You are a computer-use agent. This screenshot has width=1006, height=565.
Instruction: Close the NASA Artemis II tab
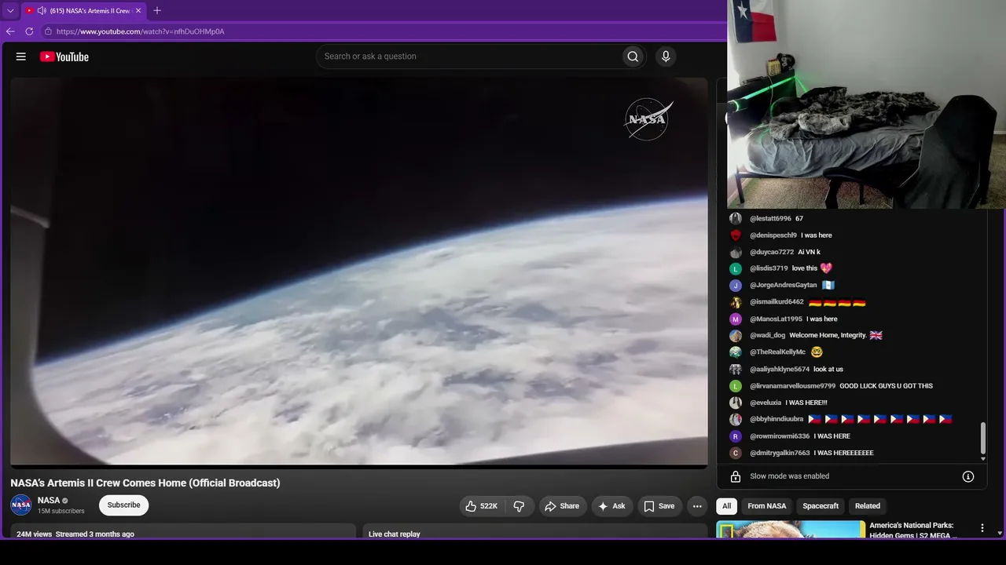tap(139, 11)
